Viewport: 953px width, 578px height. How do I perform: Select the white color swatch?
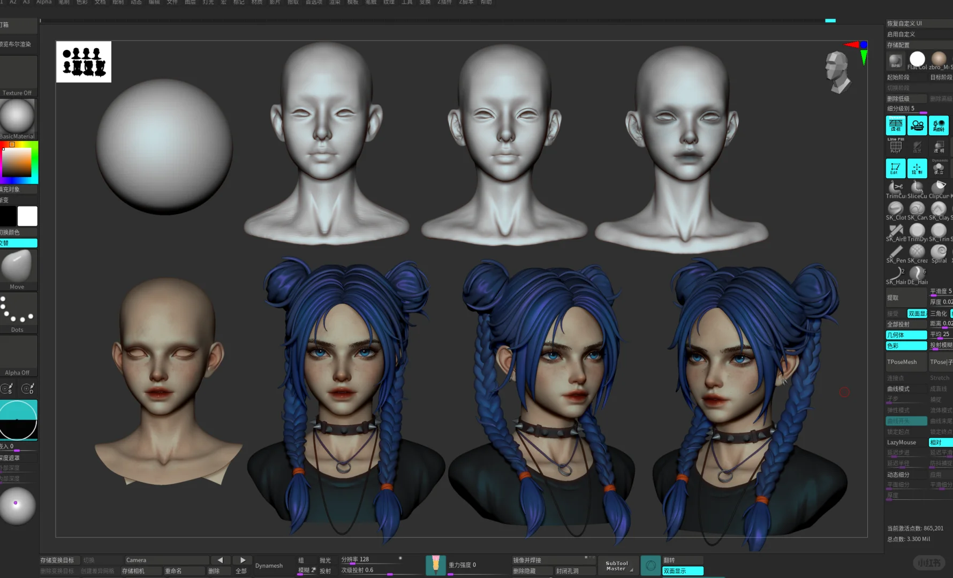coord(27,216)
